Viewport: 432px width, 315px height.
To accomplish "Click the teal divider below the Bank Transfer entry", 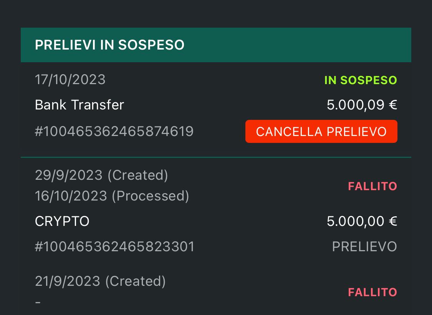I will click(x=216, y=157).
